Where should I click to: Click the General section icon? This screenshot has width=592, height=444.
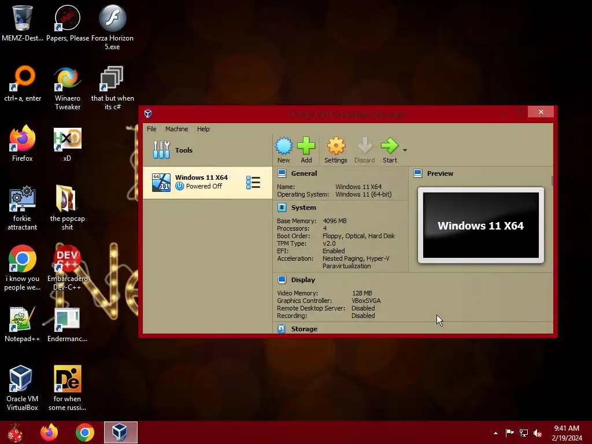[282, 173]
